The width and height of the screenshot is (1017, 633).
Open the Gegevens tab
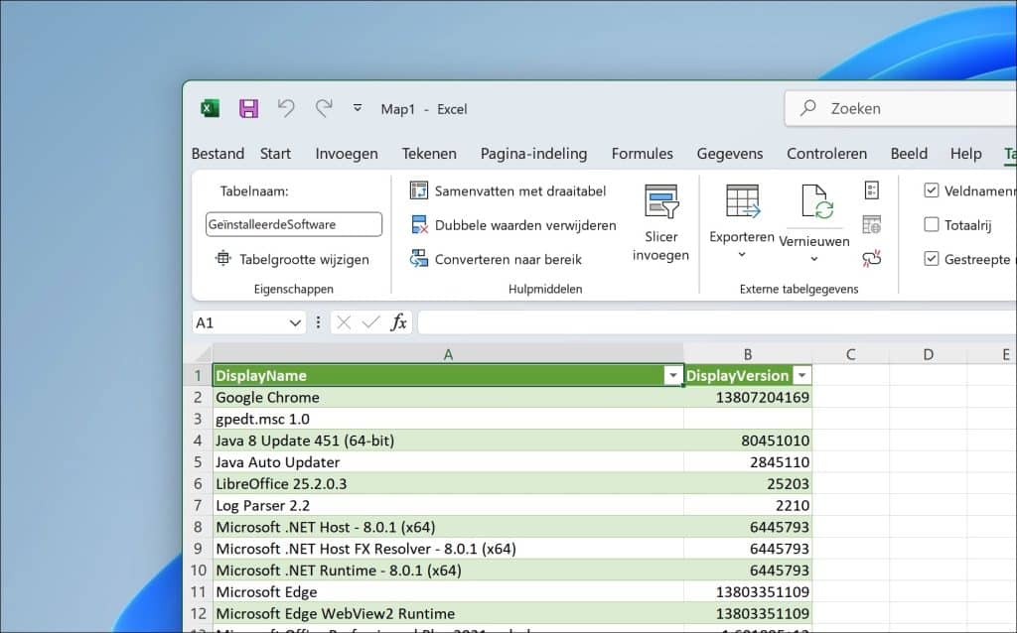point(730,154)
